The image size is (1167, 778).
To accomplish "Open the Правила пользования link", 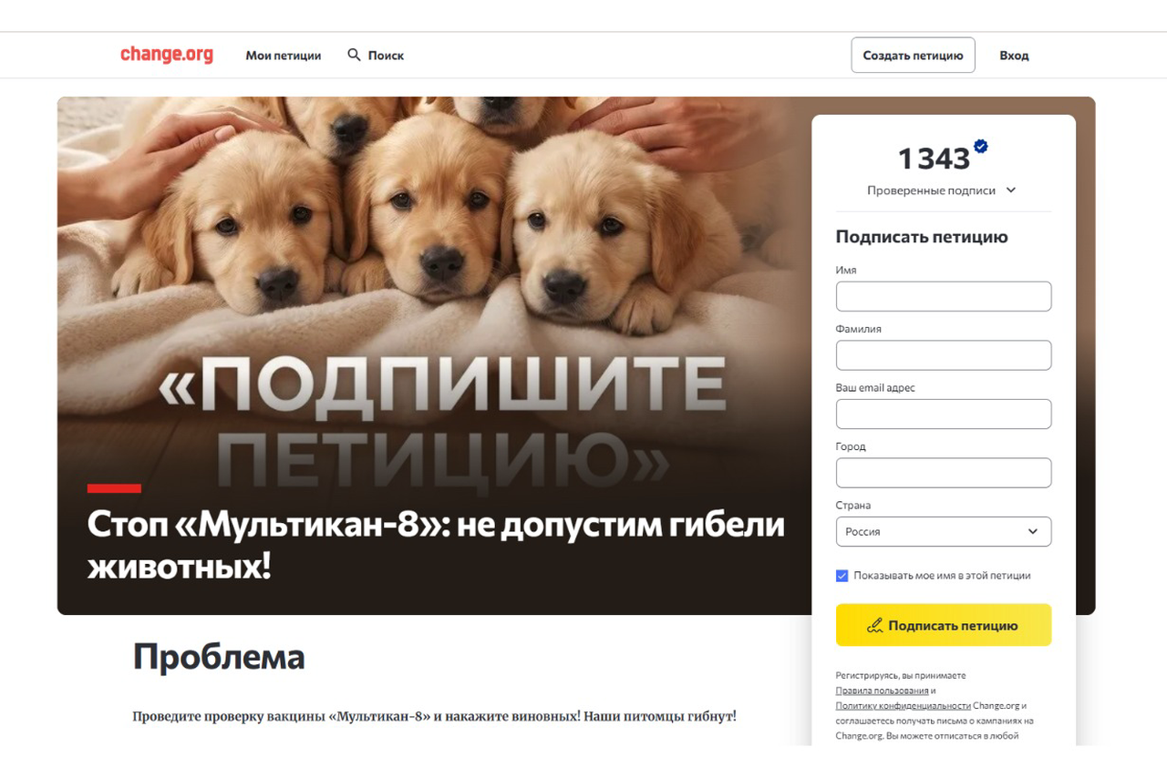I will coord(882,691).
